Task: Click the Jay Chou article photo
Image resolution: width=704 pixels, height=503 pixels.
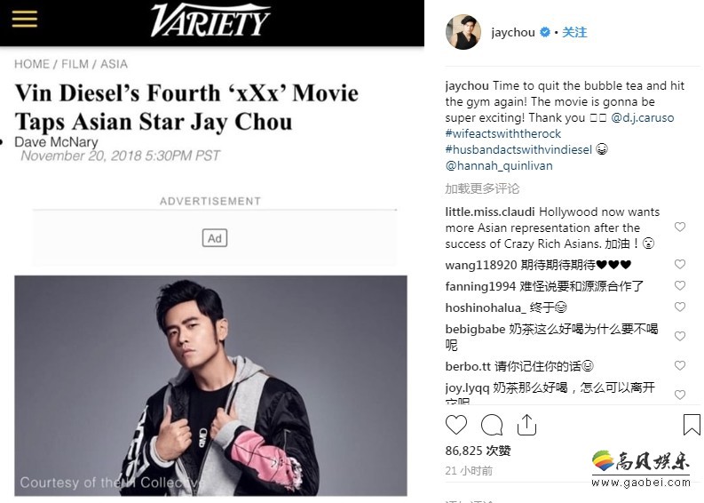Action: click(210, 386)
